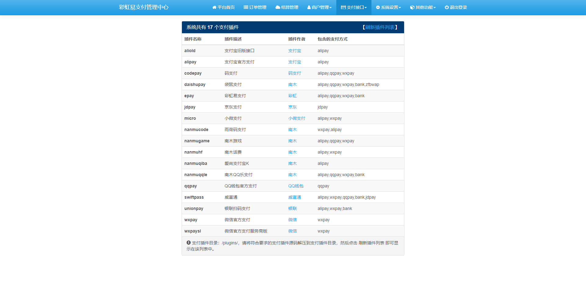Click the gear icon beside 系统设置

coord(378,7)
